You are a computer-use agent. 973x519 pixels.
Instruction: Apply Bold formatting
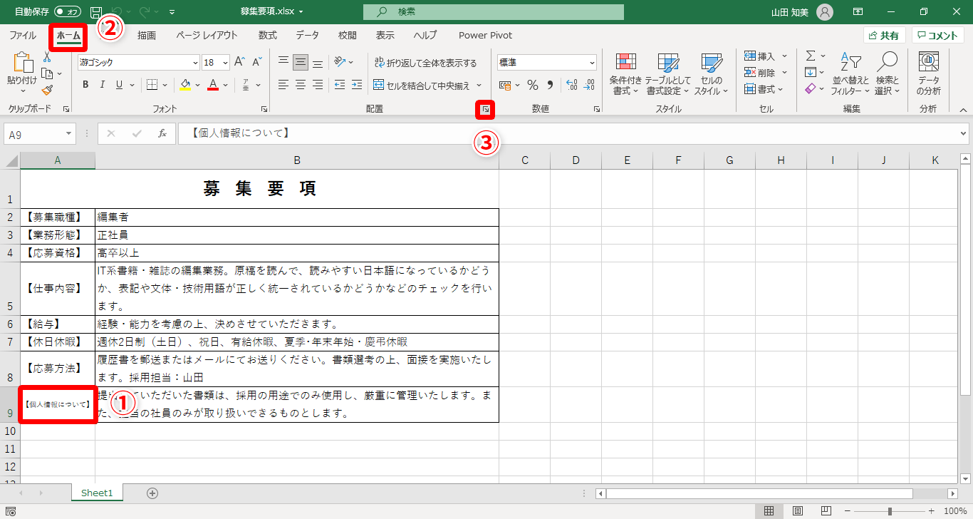point(85,85)
